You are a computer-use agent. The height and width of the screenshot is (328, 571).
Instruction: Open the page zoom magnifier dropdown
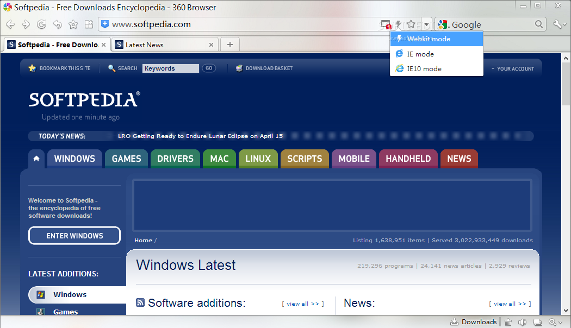click(555, 322)
